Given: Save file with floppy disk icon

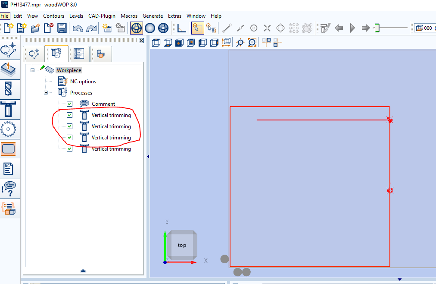Looking at the screenshot, I should point(62,28).
